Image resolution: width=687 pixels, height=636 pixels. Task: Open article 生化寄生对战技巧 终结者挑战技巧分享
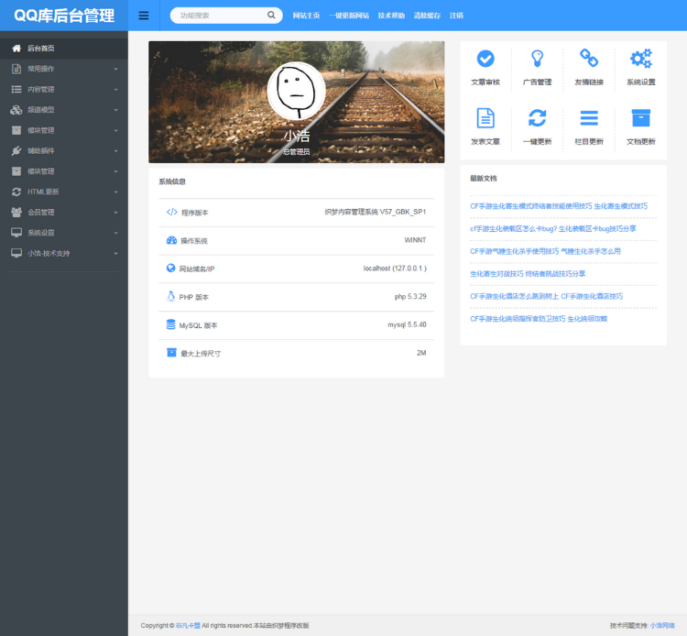(x=528, y=273)
